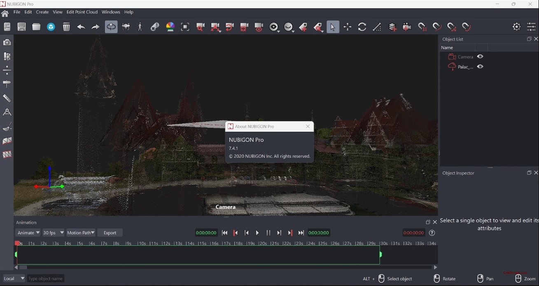Open the Windows menu
This screenshot has width=539, height=286.
111,12
